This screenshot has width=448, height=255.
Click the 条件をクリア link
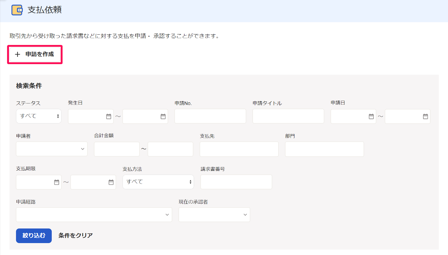coord(75,236)
